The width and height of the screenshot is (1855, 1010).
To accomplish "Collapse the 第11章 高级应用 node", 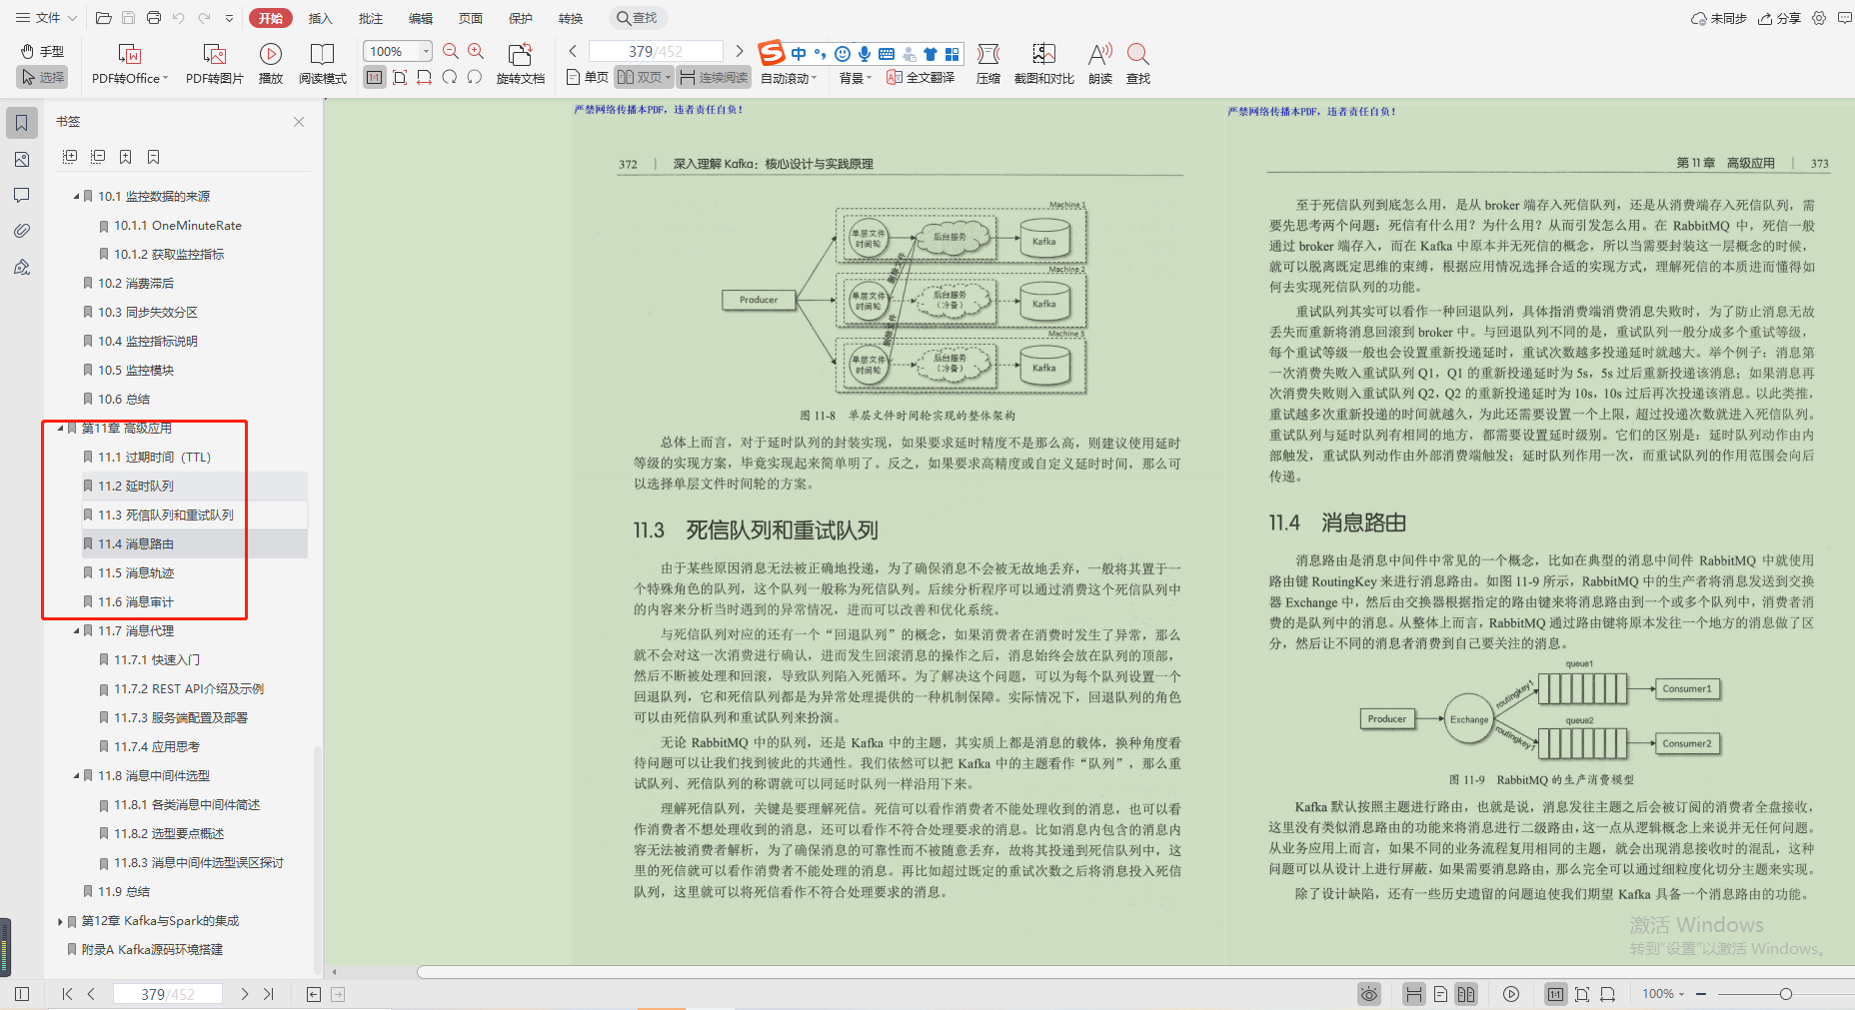I will tap(60, 428).
